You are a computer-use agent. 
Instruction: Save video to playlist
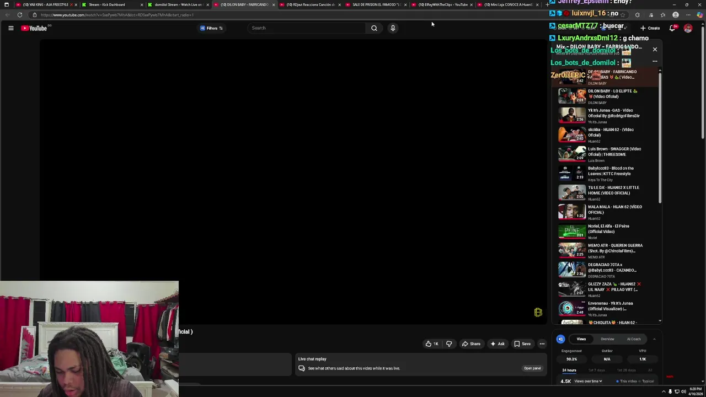pos(522,344)
